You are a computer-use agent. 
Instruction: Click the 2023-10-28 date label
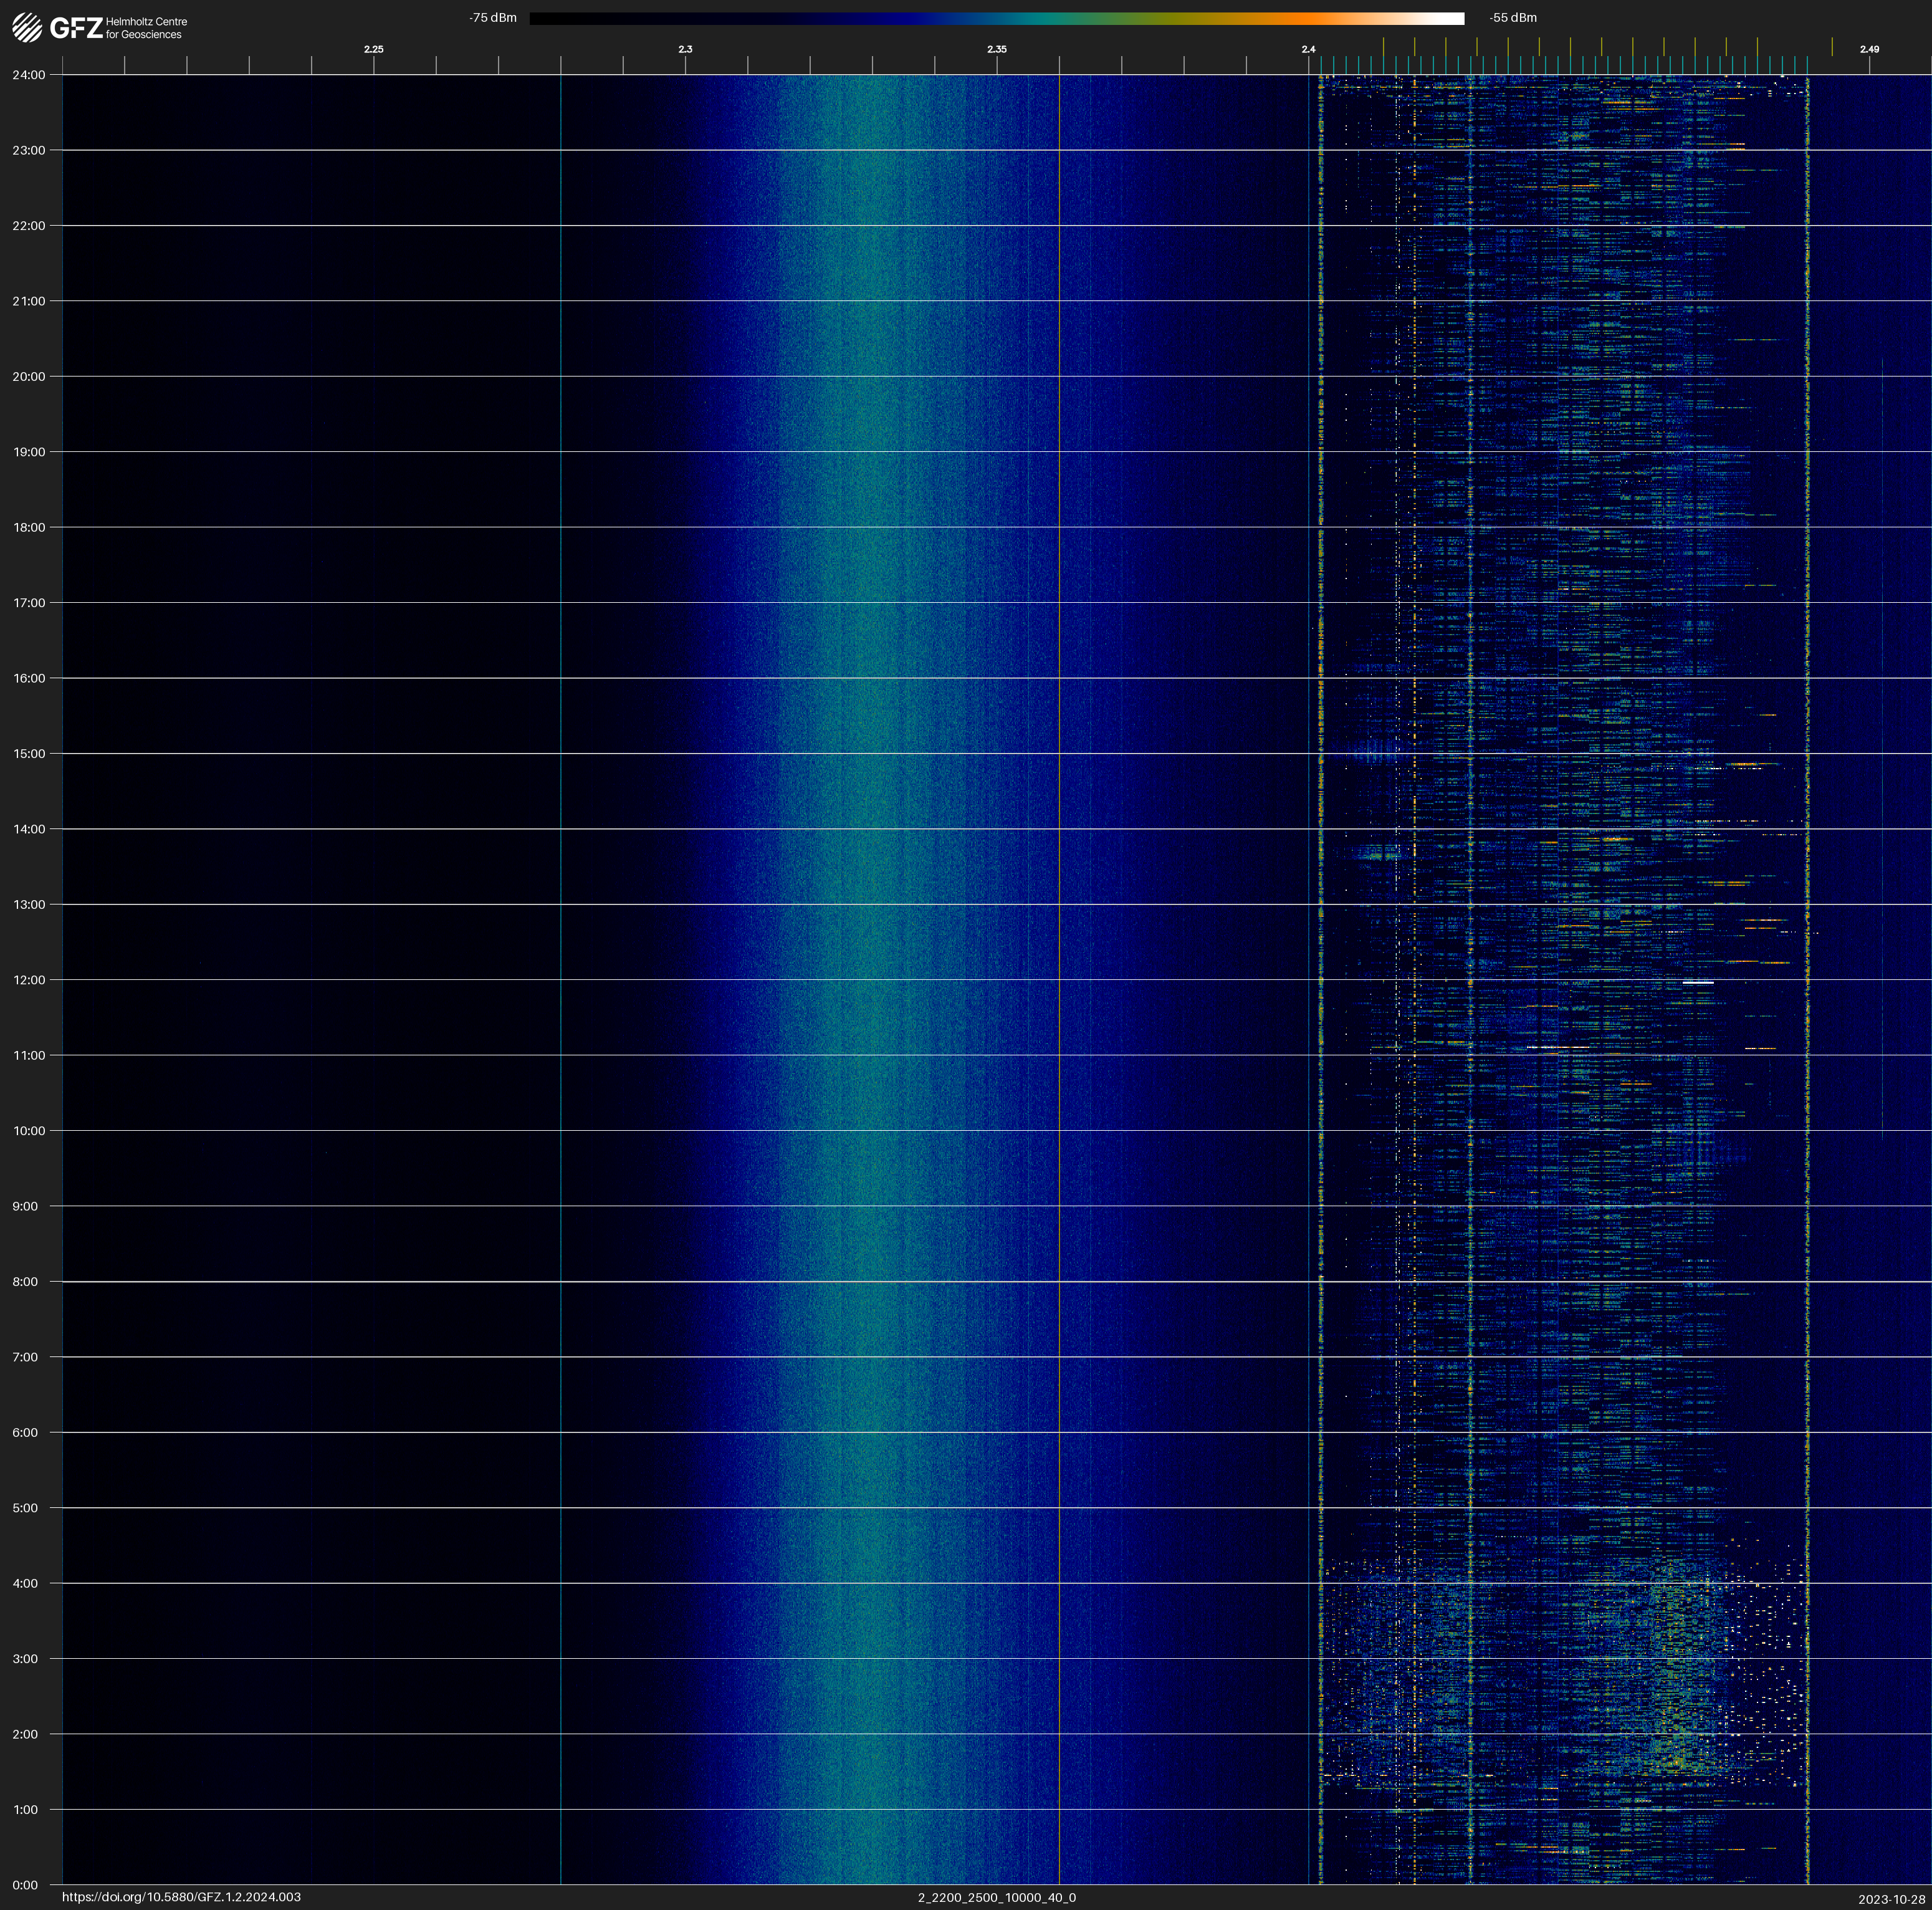coord(1891,1899)
